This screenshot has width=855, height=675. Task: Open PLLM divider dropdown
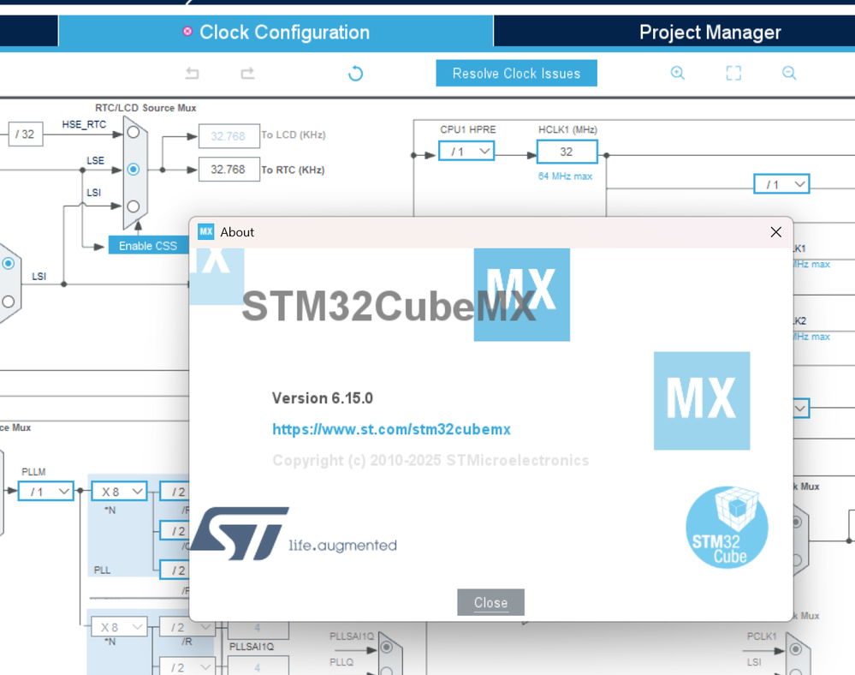click(x=46, y=492)
